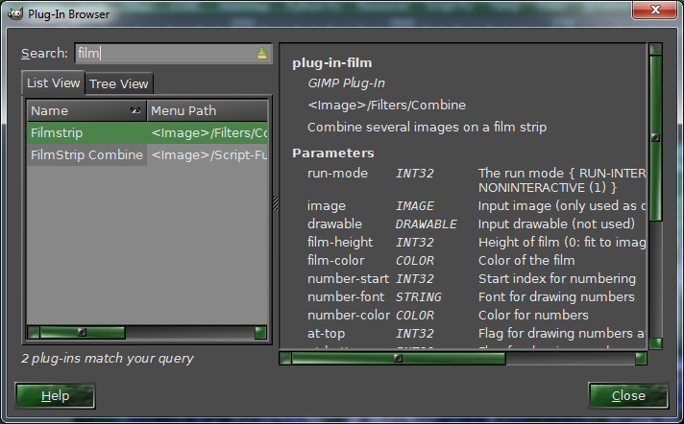Click into the Search field containing 'film'
The image size is (684, 424).
coord(173,54)
